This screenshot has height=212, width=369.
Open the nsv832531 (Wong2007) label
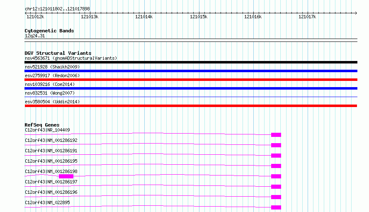[50, 93]
